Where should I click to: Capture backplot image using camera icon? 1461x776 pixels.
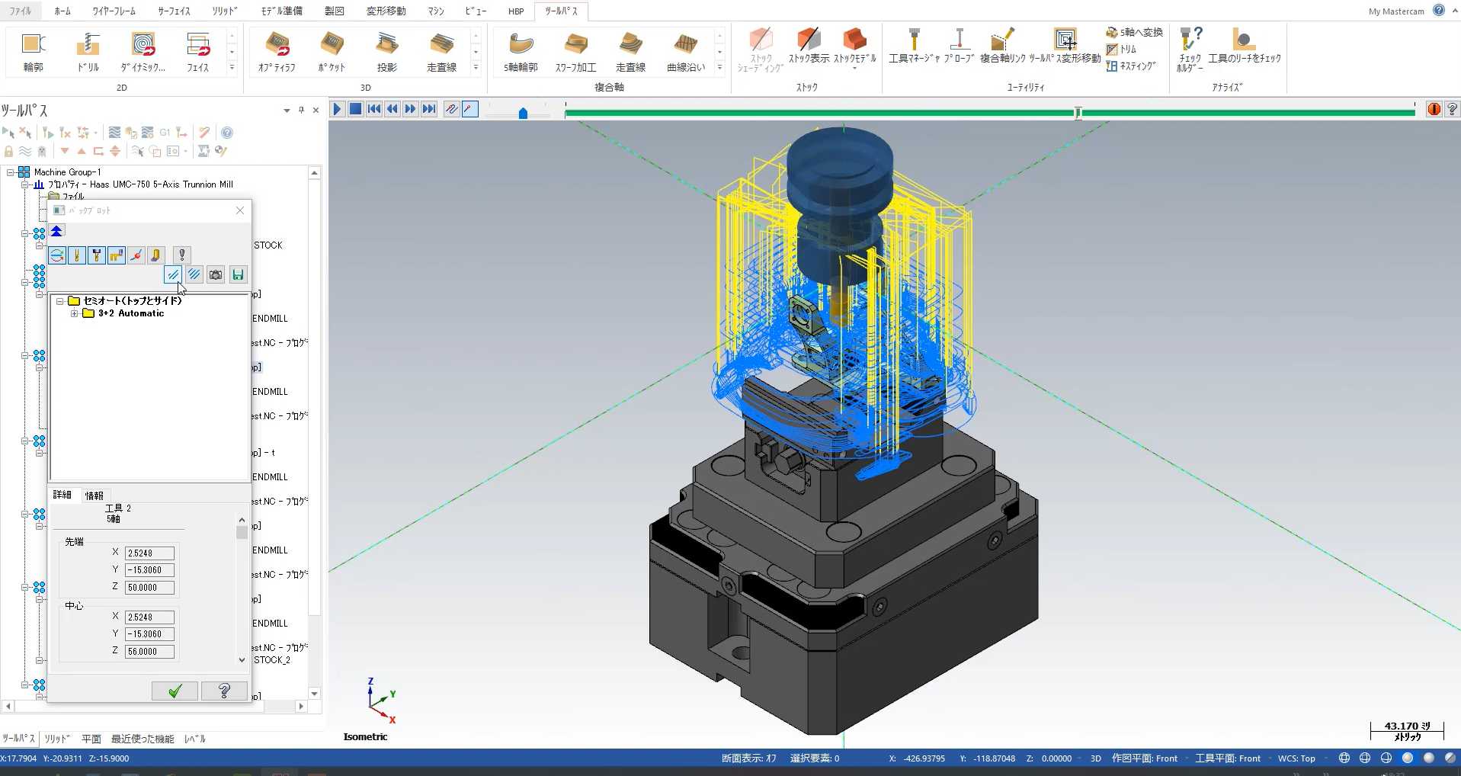216,274
